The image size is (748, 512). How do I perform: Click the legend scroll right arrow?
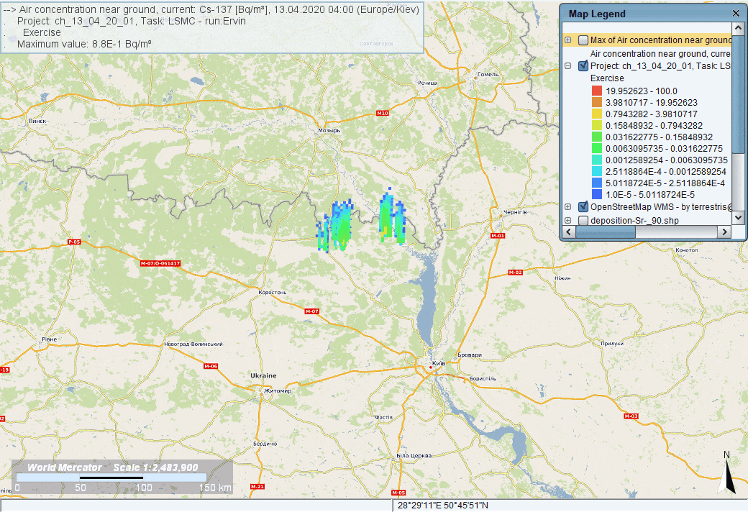726,232
